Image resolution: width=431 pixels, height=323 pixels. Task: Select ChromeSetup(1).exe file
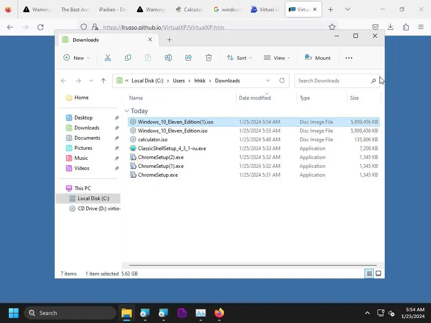click(x=254, y=166)
